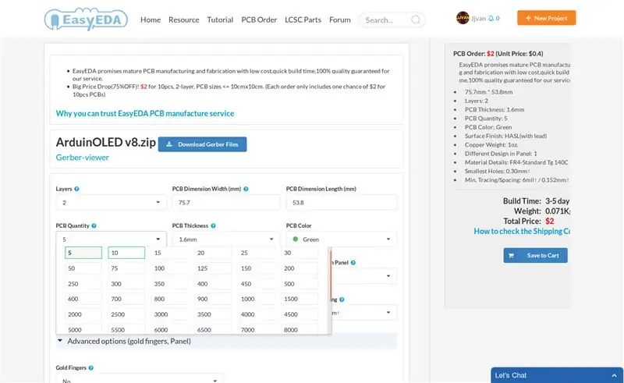Open the Different Design in Panel dropdown
The height and width of the screenshot is (383, 624).
point(364,276)
